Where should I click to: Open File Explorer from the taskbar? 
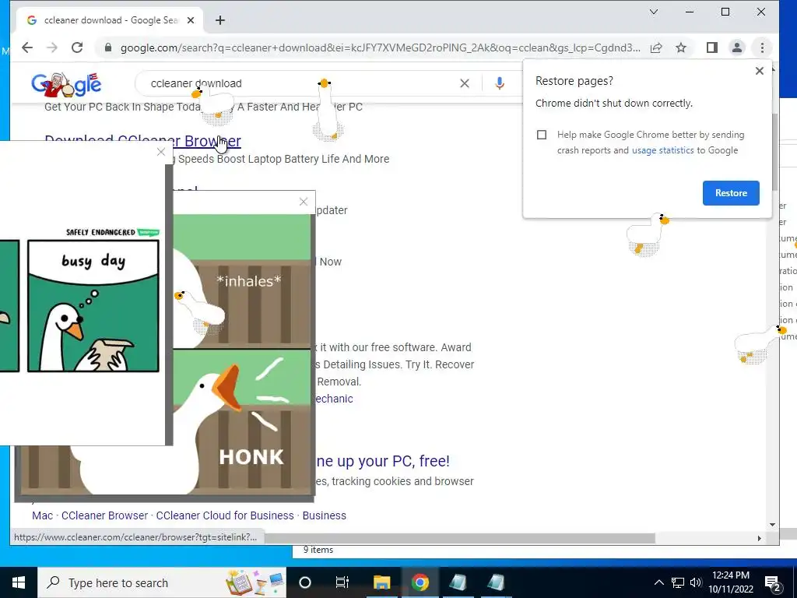click(381, 582)
